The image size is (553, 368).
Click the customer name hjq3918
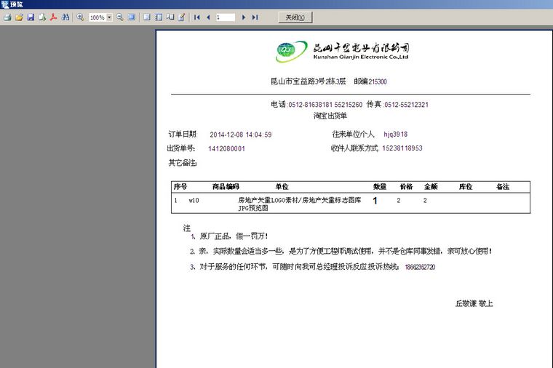click(395, 135)
